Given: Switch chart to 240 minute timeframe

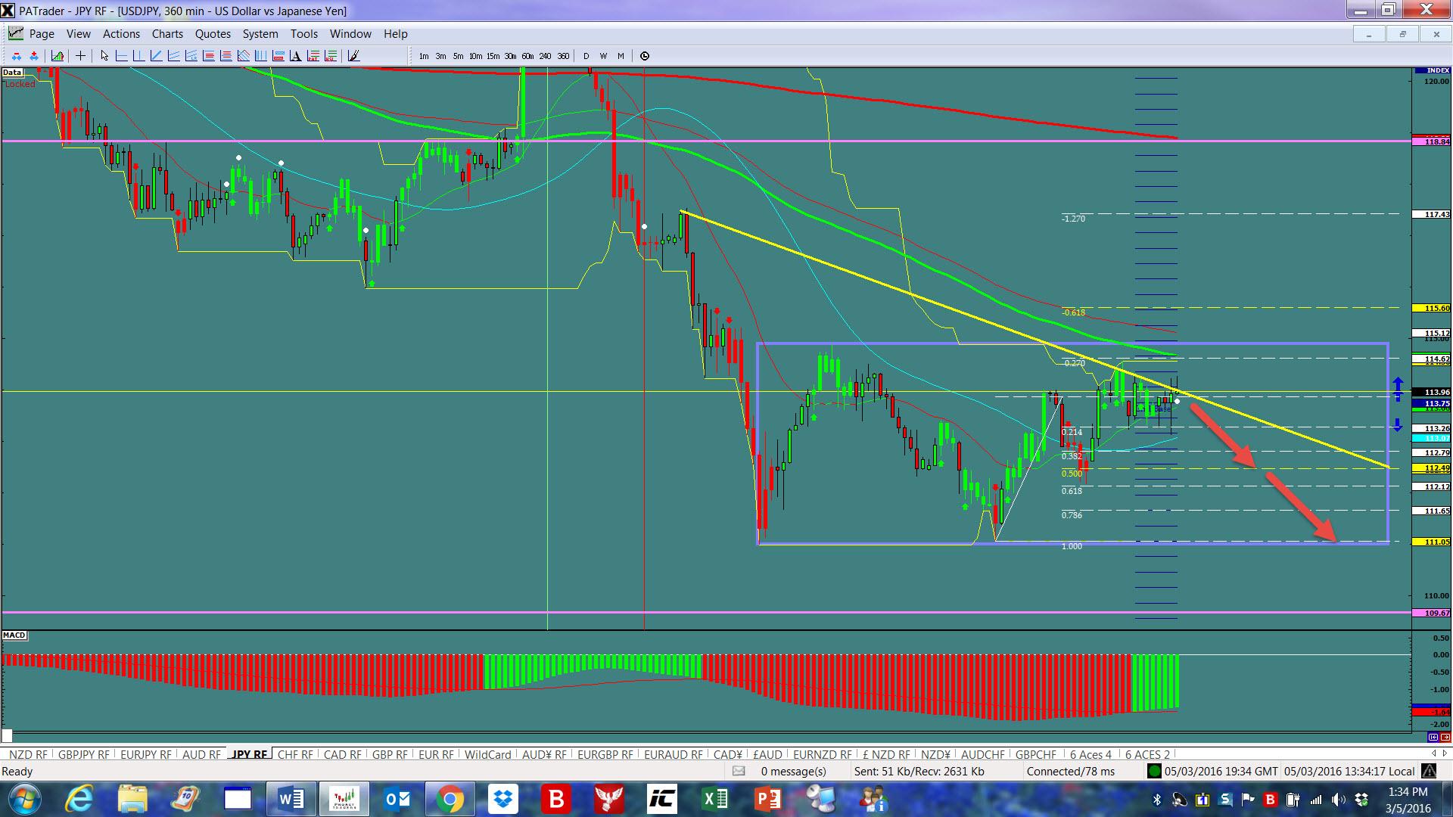Looking at the screenshot, I should pos(545,56).
